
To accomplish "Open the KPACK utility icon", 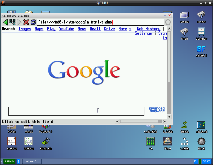I will pyautogui.click(x=201, y=15).
